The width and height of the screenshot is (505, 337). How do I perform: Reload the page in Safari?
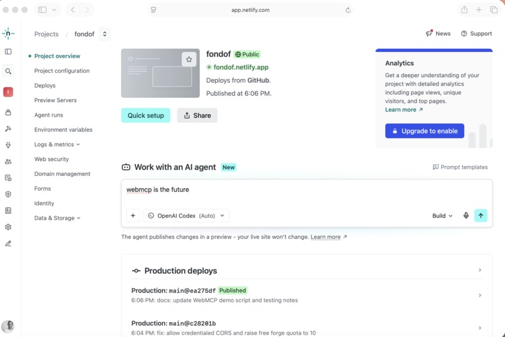tap(348, 10)
